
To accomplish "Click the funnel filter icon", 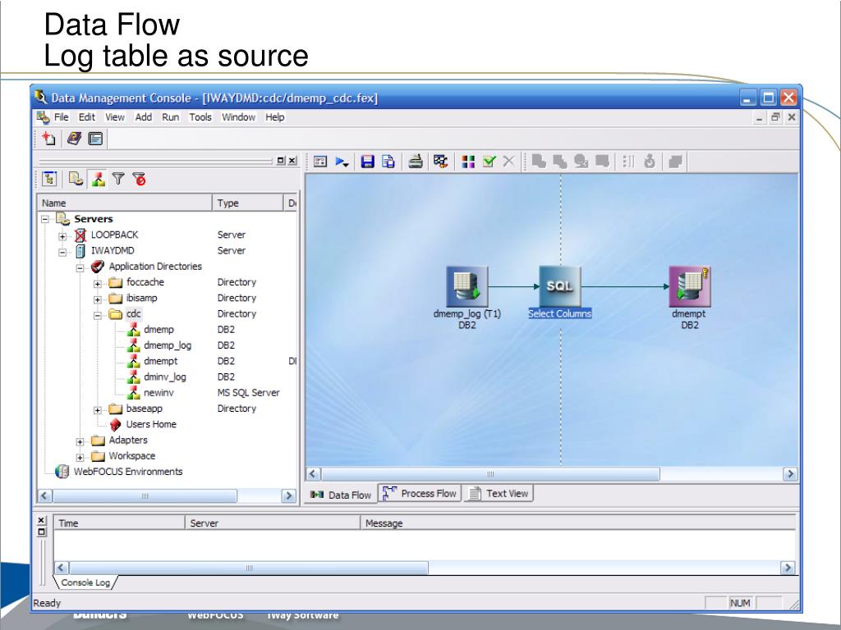I will (x=118, y=179).
